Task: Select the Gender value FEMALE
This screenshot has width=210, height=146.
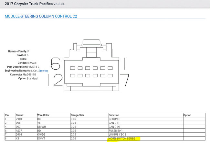Action: 32,63
